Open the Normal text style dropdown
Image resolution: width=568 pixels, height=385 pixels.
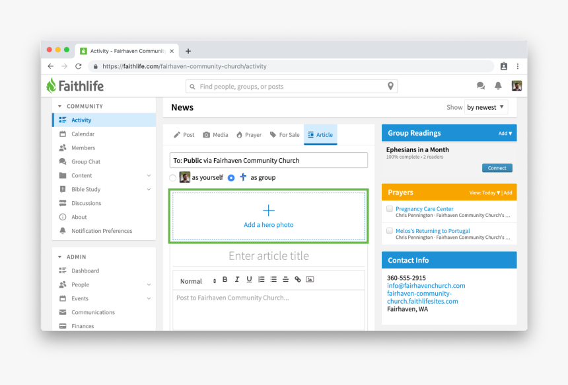tap(198, 281)
